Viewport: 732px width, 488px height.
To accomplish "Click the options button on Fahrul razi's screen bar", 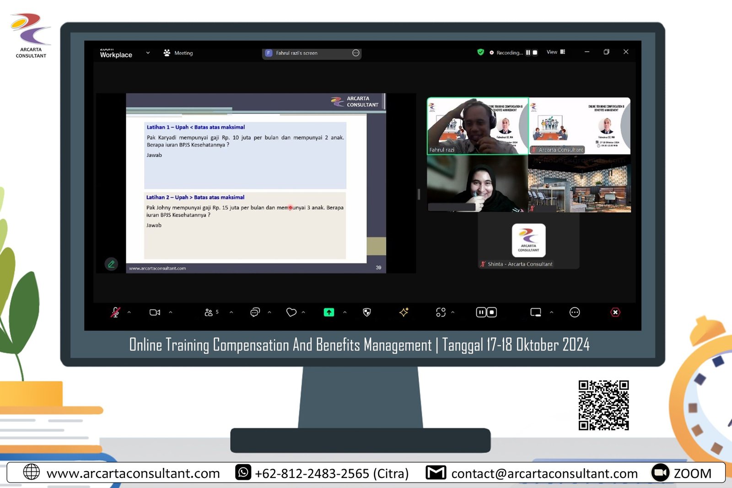I will [x=355, y=53].
